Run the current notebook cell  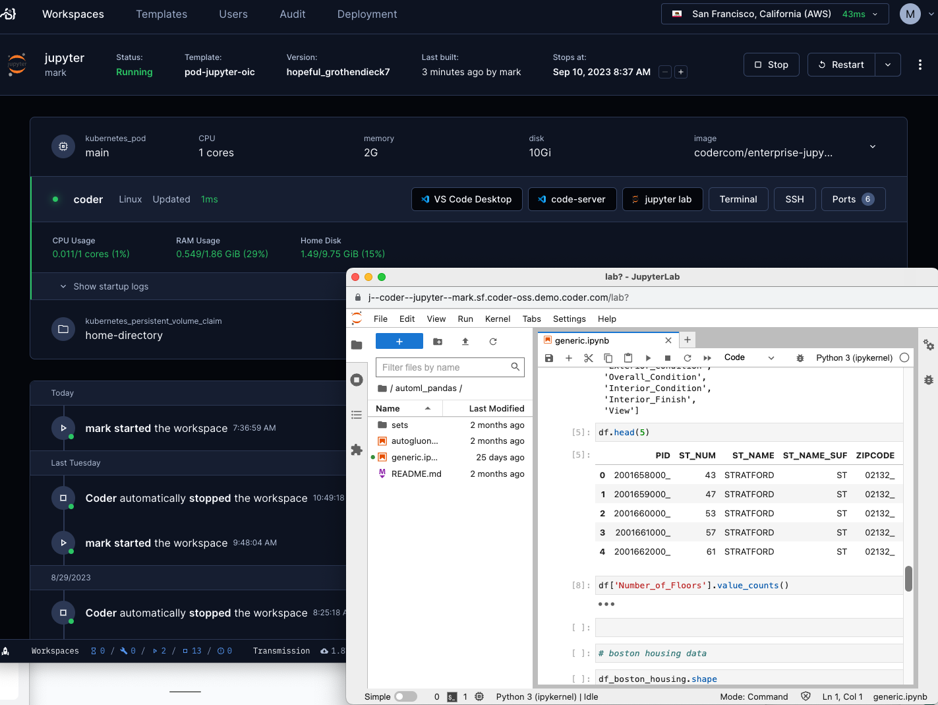click(648, 357)
